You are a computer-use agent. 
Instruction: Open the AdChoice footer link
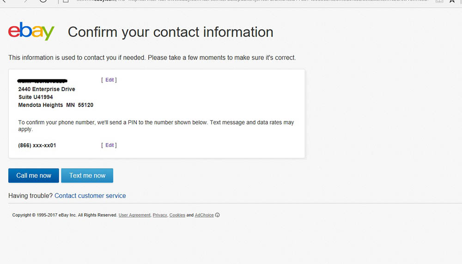(x=204, y=215)
